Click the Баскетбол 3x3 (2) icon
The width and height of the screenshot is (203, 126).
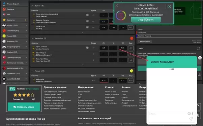4,79
